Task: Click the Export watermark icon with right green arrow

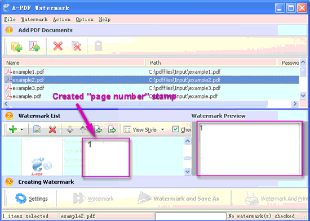Action: pyautogui.click(x=112, y=130)
